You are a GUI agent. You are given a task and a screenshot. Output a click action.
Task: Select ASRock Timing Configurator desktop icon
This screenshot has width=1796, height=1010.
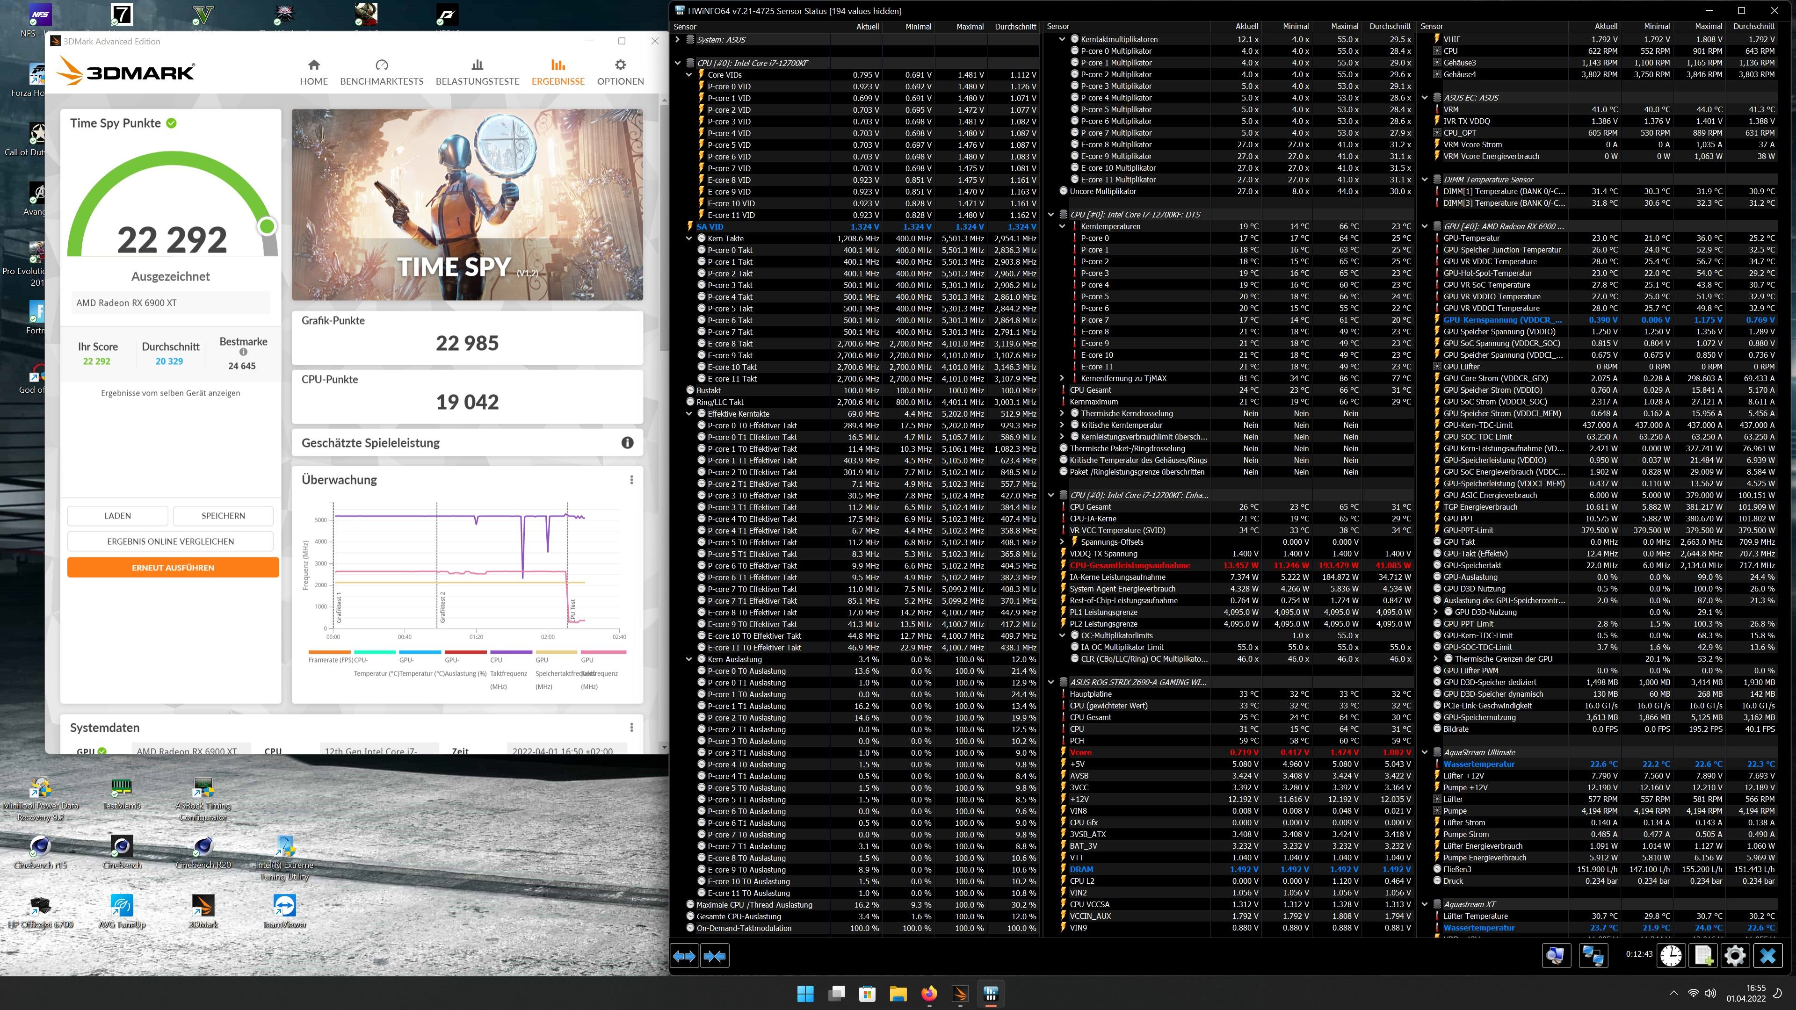[203, 799]
